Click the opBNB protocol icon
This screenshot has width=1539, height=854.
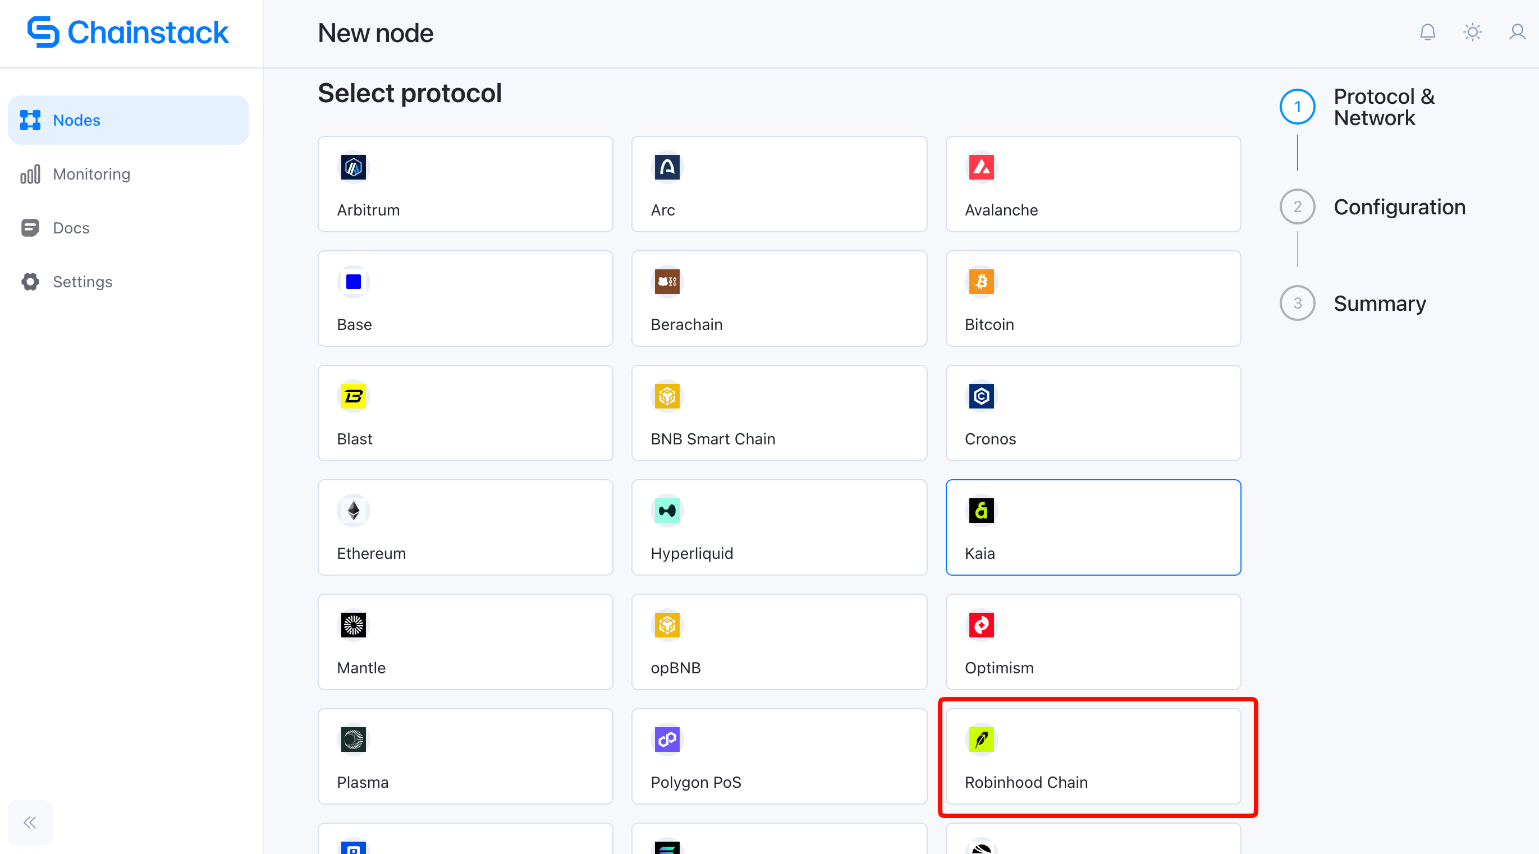[667, 625]
